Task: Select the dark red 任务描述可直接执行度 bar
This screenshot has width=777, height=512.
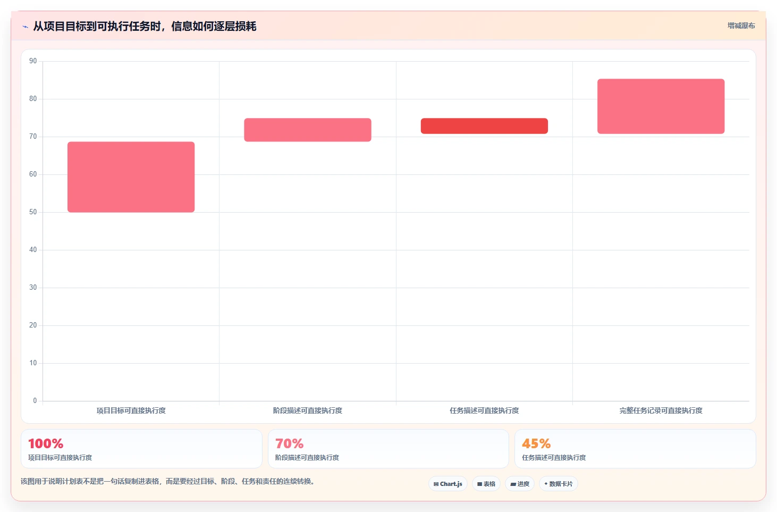Action: pyautogui.click(x=484, y=126)
